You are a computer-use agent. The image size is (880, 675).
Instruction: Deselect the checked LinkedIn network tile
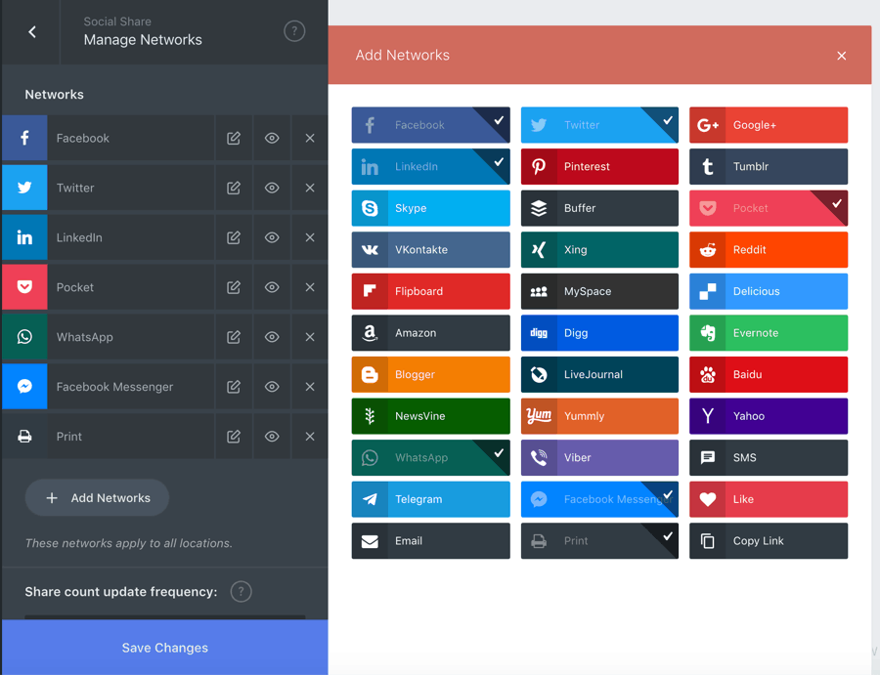coord(430,166)
